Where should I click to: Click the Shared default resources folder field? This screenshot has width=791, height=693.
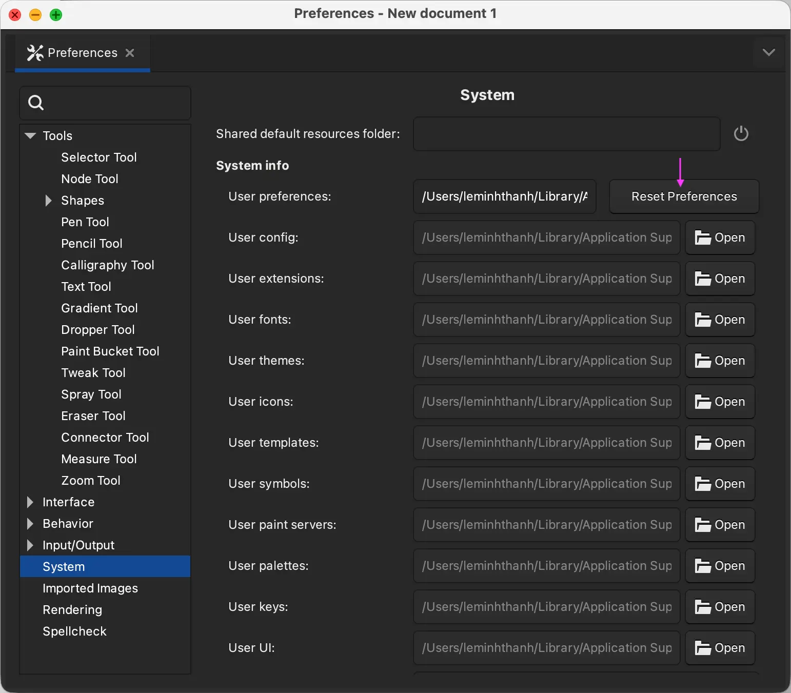tap(567, 134)
